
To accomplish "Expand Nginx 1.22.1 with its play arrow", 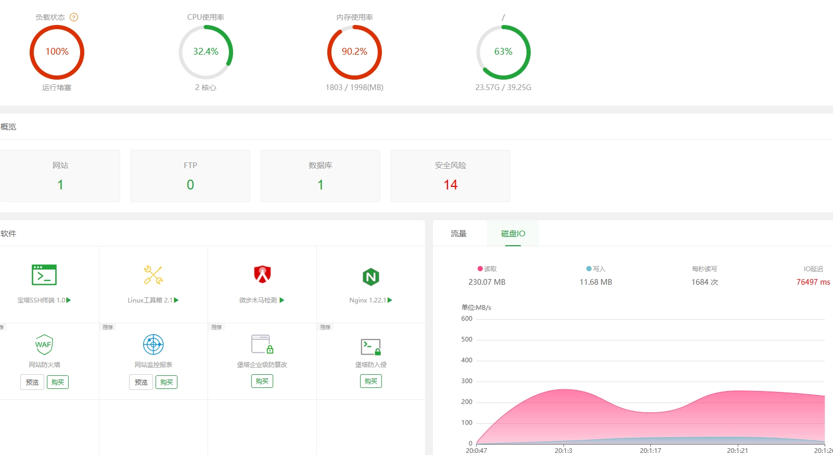I will pos(390,300).
